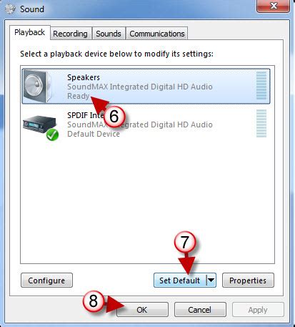Confirm with the OK button
Viewport: 295px width, 327px height.
click(142, 310)
